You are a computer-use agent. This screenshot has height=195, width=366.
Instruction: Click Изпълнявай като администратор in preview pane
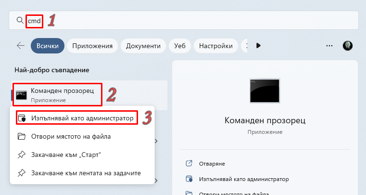244,179
